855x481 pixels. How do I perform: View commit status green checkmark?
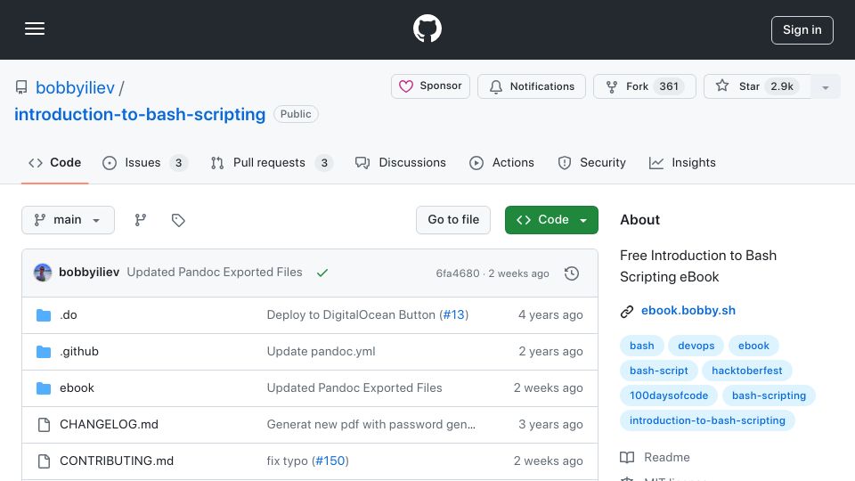tap(322, 273)
